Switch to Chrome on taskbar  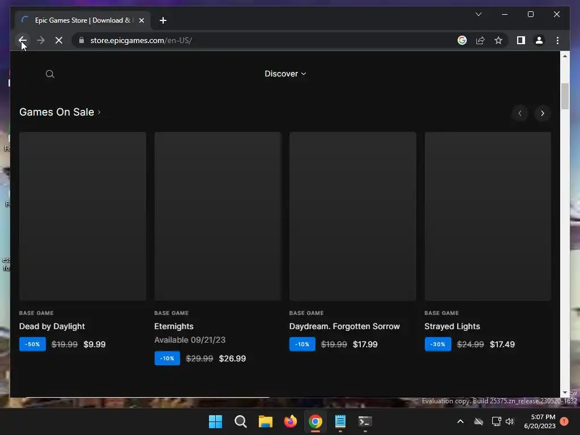pyautogui.click(x=315, y=421)
